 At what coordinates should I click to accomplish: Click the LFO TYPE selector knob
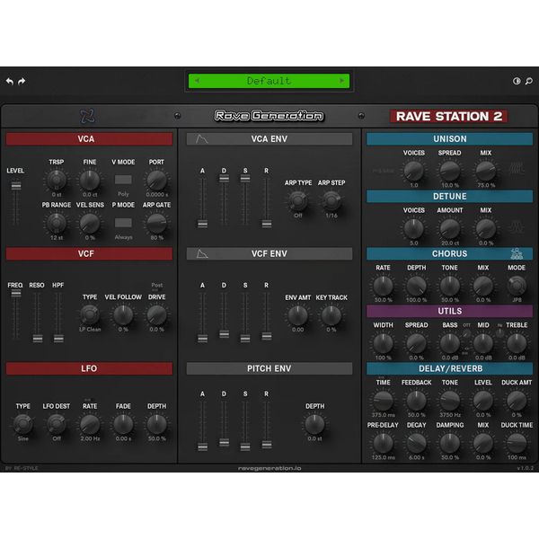pyautogui.click(x=22, y=423)
